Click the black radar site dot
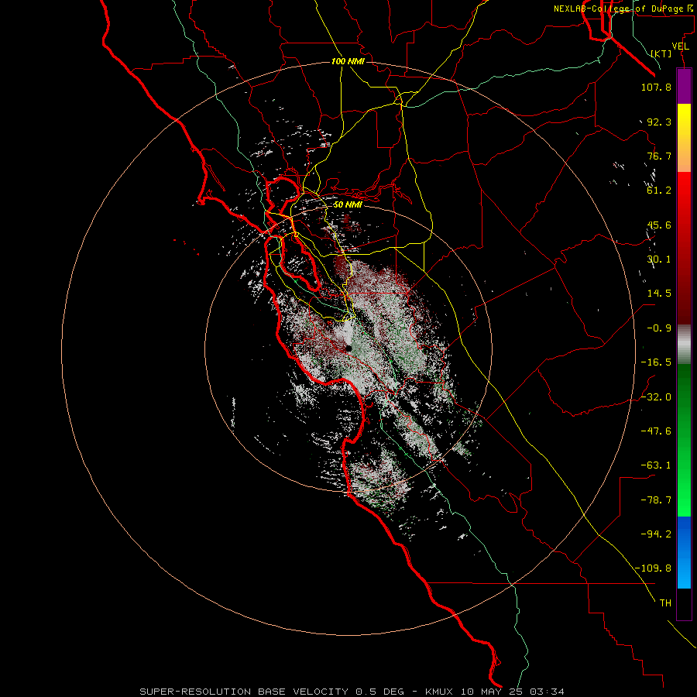The image size is (697, 697). click(x=349, y=348)
